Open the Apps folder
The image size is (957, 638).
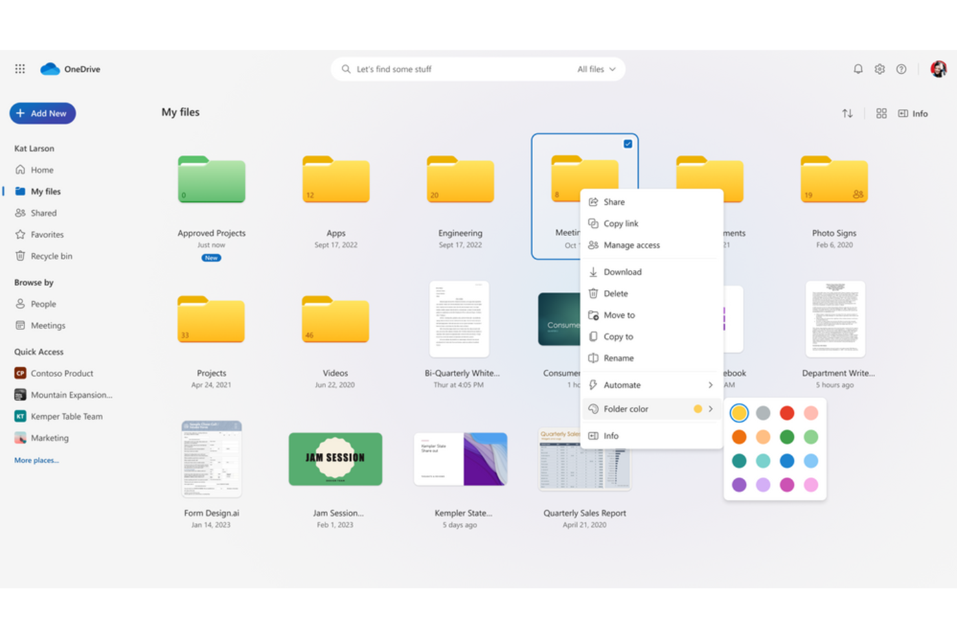(x=336, y=179)
